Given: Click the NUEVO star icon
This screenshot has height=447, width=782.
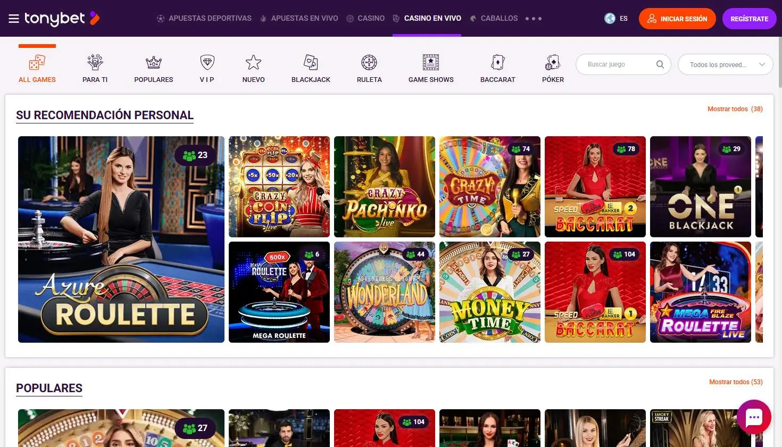Looking at the screenshot, I should click(253, 62).
